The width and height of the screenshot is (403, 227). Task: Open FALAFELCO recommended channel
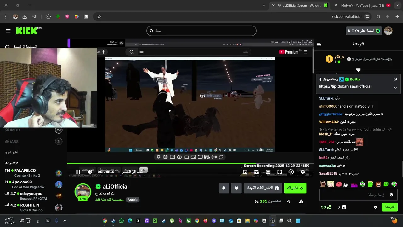coord(33,173)
